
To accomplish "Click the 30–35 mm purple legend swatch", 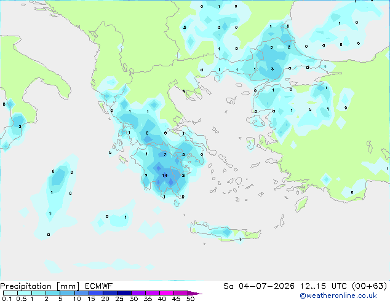I will 138,293.
